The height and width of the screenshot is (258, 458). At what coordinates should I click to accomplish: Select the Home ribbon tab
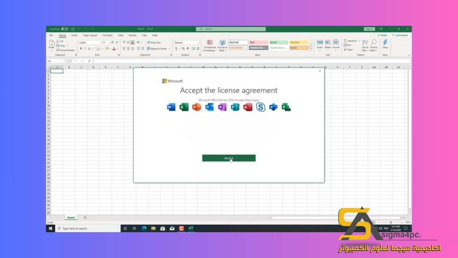(x=62, y=35)
